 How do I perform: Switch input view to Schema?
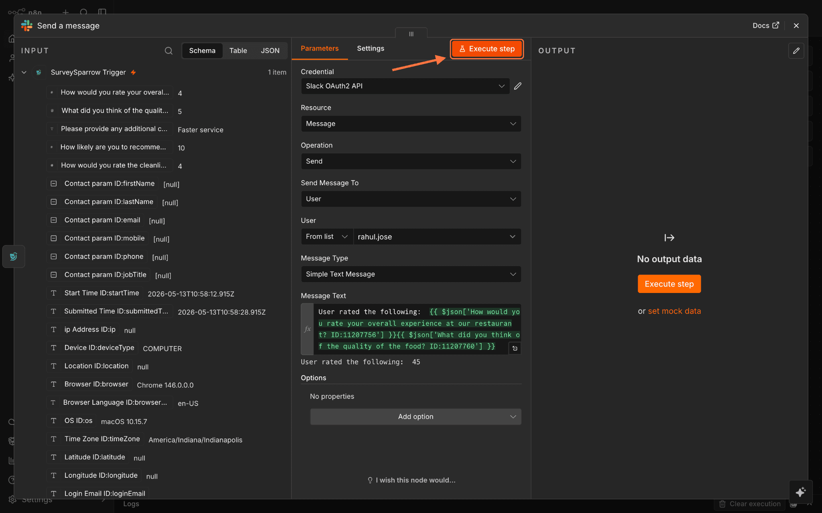click(x=202, y=50)
